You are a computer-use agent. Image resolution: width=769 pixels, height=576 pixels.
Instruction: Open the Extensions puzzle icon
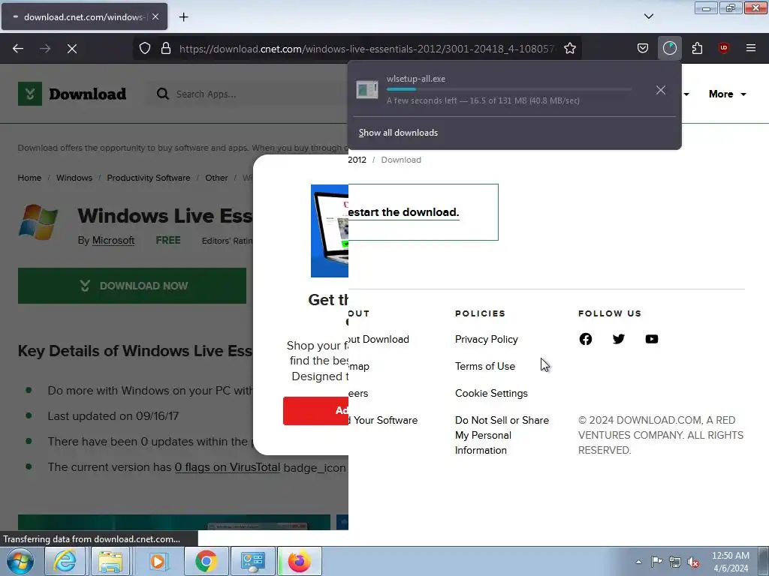pyautogui.click(x=697, y=48)
